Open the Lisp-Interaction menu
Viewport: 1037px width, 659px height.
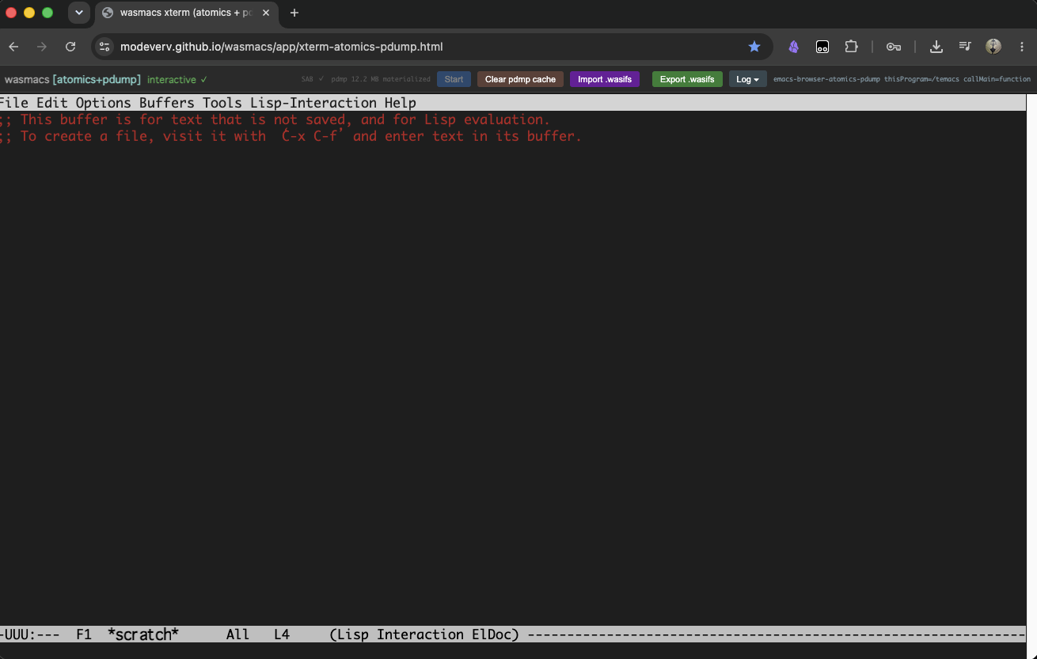(313, 103)
